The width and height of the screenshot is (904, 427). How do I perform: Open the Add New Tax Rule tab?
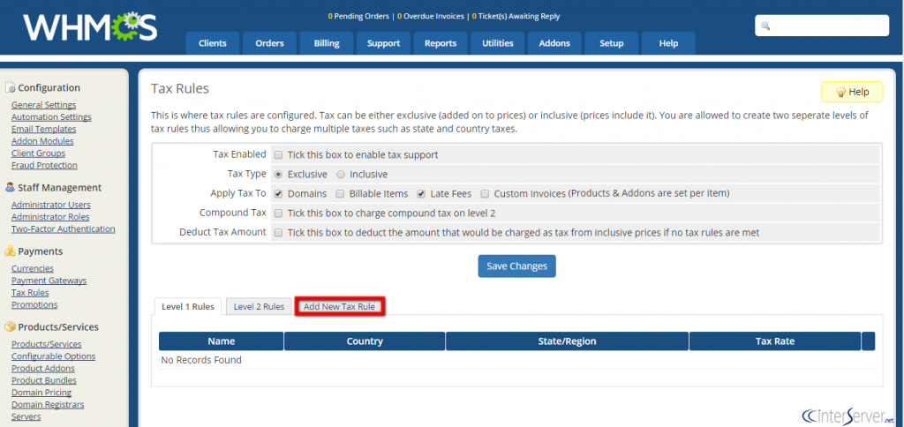click(x=340, y=306)
